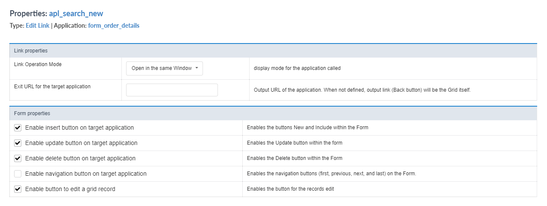Click the 'Enables the Delete button within the Form' description
547x206 pixels.
[x=294, y=158]
